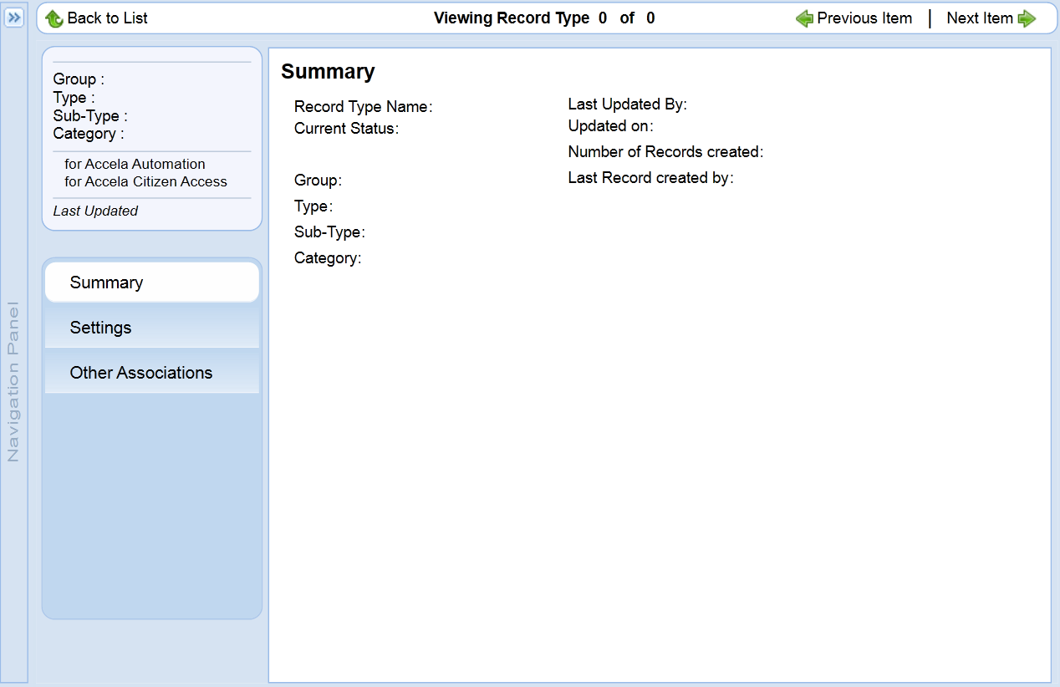The width and height of the screenshot is (1060, 687).
Task: Expand the Navigation Panel with double-chevron icon
Action: (x=14, y=18)
